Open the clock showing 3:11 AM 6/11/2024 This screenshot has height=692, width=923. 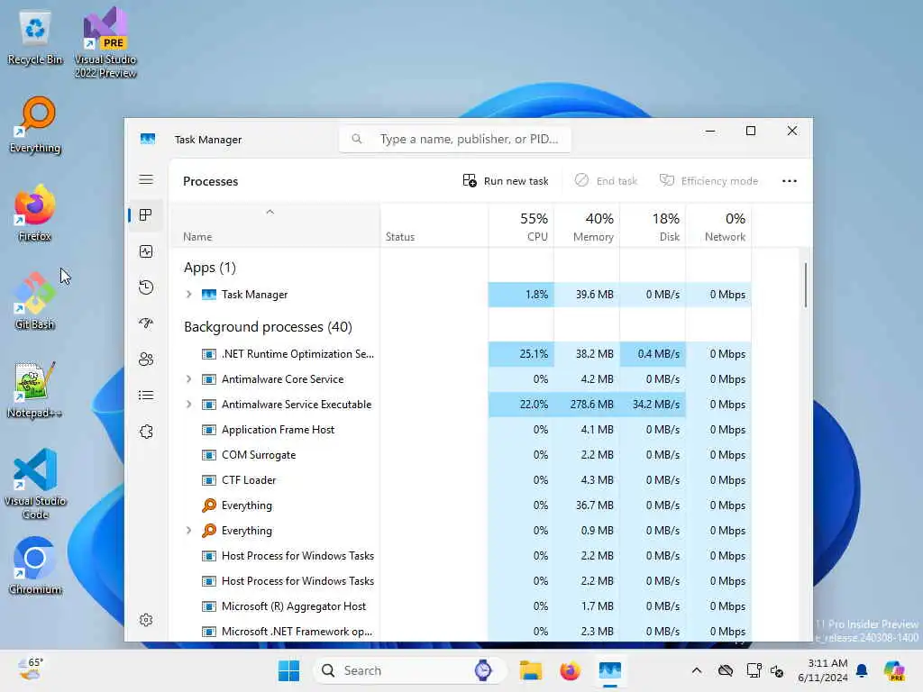822,670
